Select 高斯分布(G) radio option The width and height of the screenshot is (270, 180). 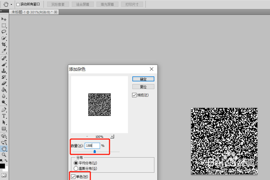pyautogui.click(x=76, y=168)
